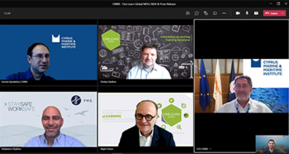Open the More actions ellipsis menu
The image size is (289, 154).
coord(224,13)
